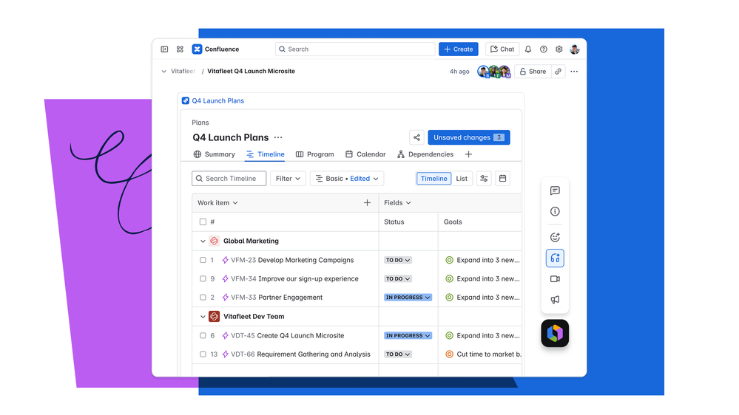Click the share plan icon
Screen dimensions: 739x415
[x=416, y=137]
